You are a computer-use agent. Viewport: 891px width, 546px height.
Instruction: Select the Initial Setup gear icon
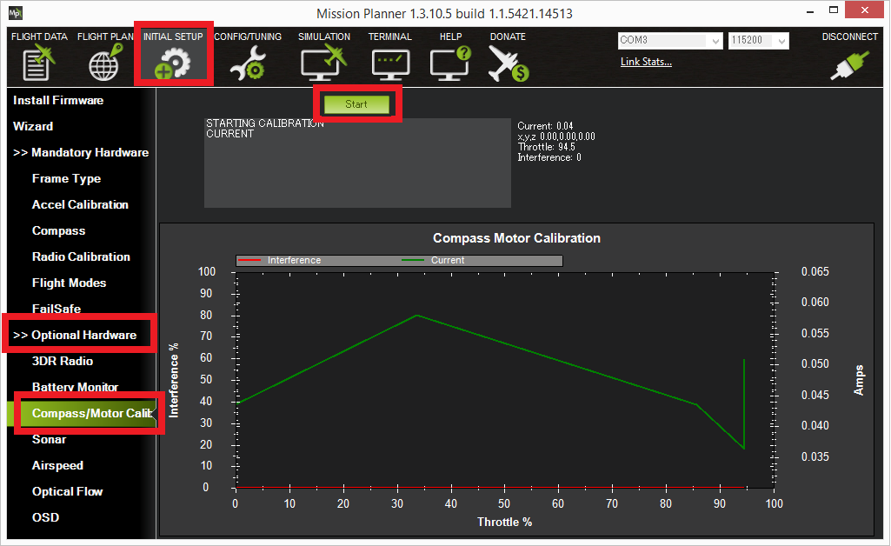[x=173, y=64]
